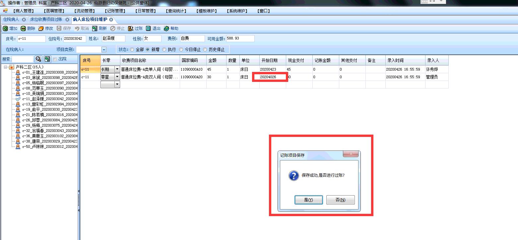
Task: Click the magnifier search icon beside 搜索 box
Action: click(x=38, y=59)
